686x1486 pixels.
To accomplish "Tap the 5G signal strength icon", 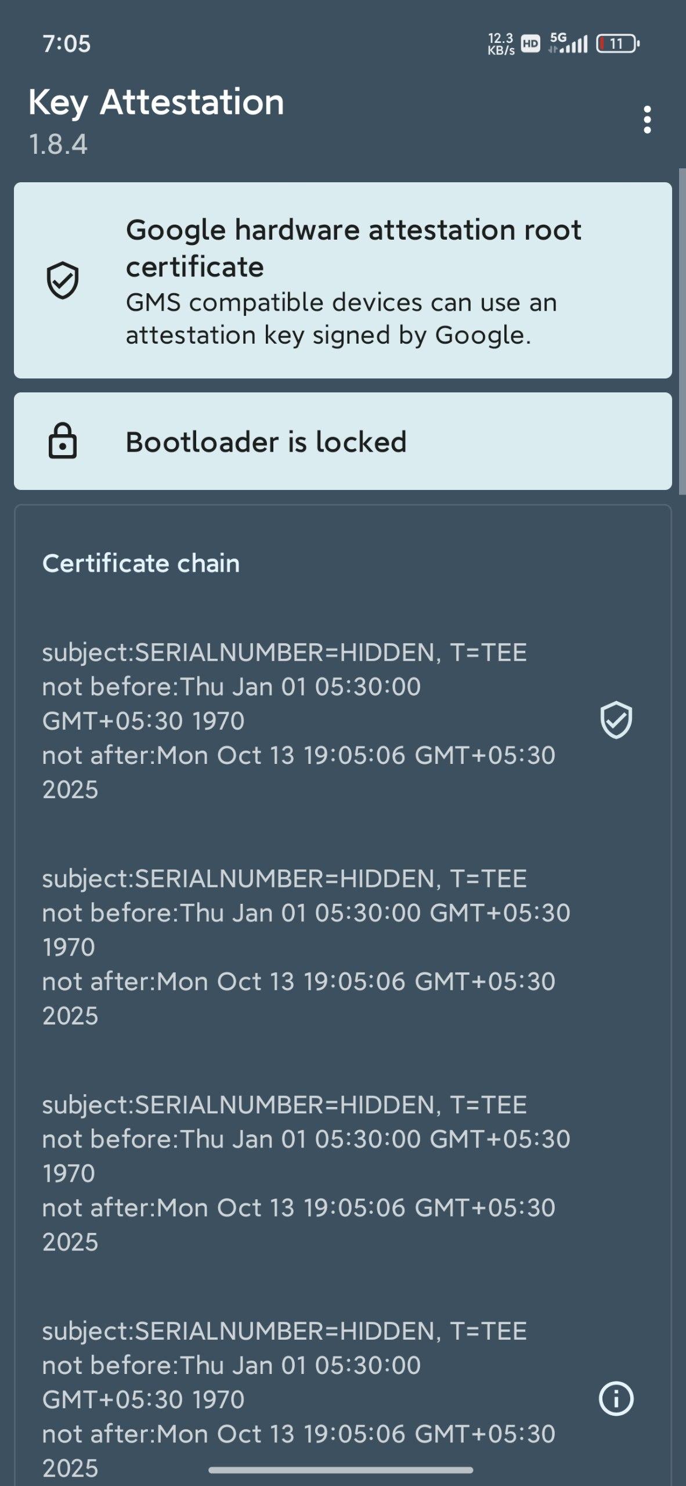I will (569, 44).
